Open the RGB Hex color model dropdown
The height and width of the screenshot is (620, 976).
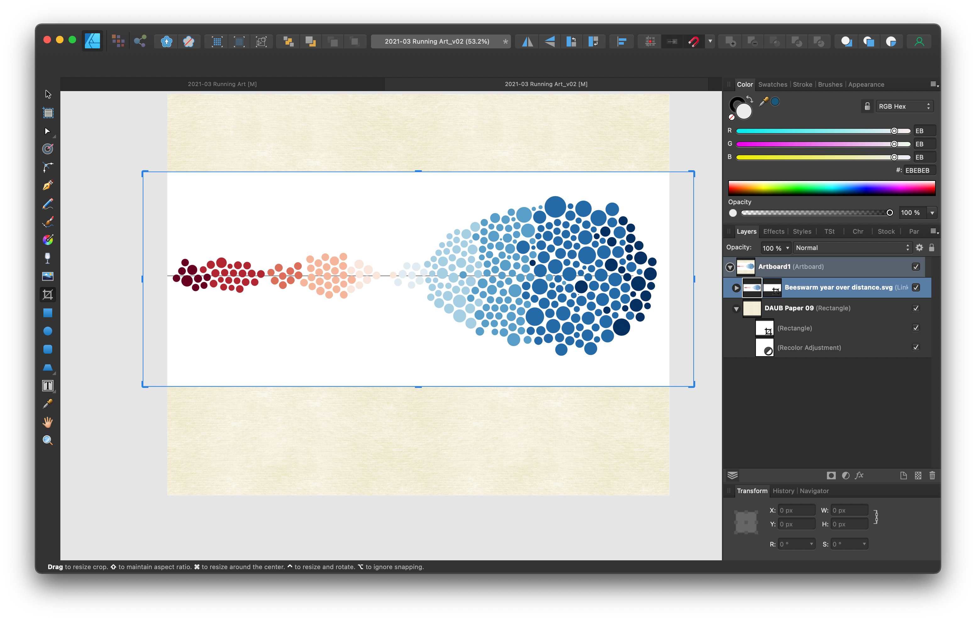tap(904, 106)
